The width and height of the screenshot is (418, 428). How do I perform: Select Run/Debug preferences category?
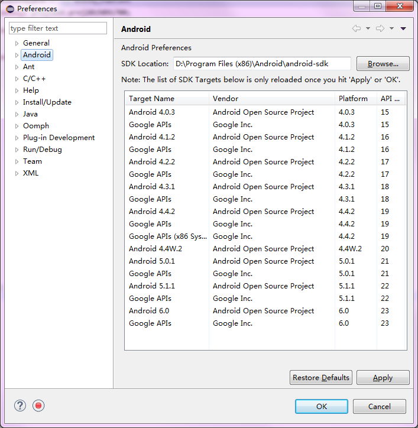click(43, 150)
